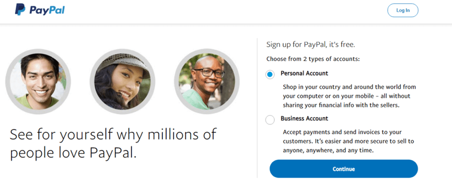452x188 pixels.
Task: Click the 'people love PayPal.' headline line
Action: pyautogui.click(x=73, y=153)
